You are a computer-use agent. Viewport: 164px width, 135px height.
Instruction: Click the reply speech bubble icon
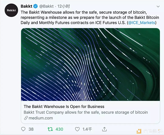click(x=23, y=129)
